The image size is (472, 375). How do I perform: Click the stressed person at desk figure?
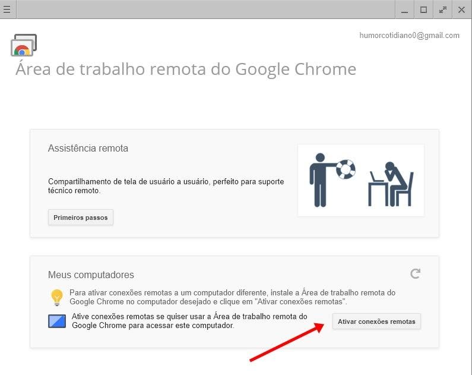click(x=391, y=184)
